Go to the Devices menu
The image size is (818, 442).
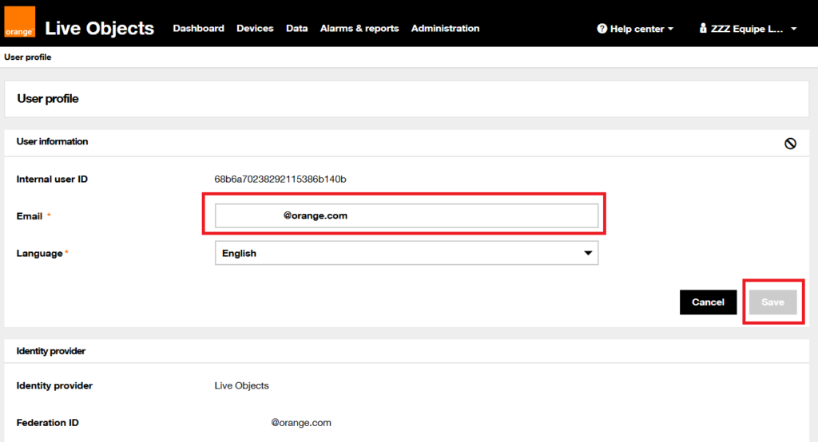[255, 29]
